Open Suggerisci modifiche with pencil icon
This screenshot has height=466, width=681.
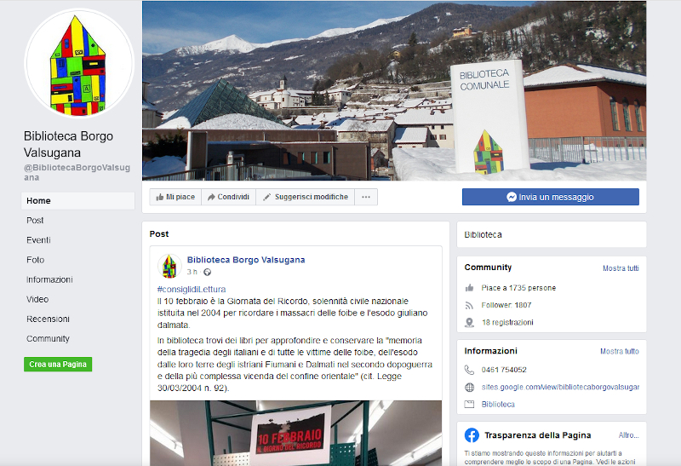tap(306, 197)
